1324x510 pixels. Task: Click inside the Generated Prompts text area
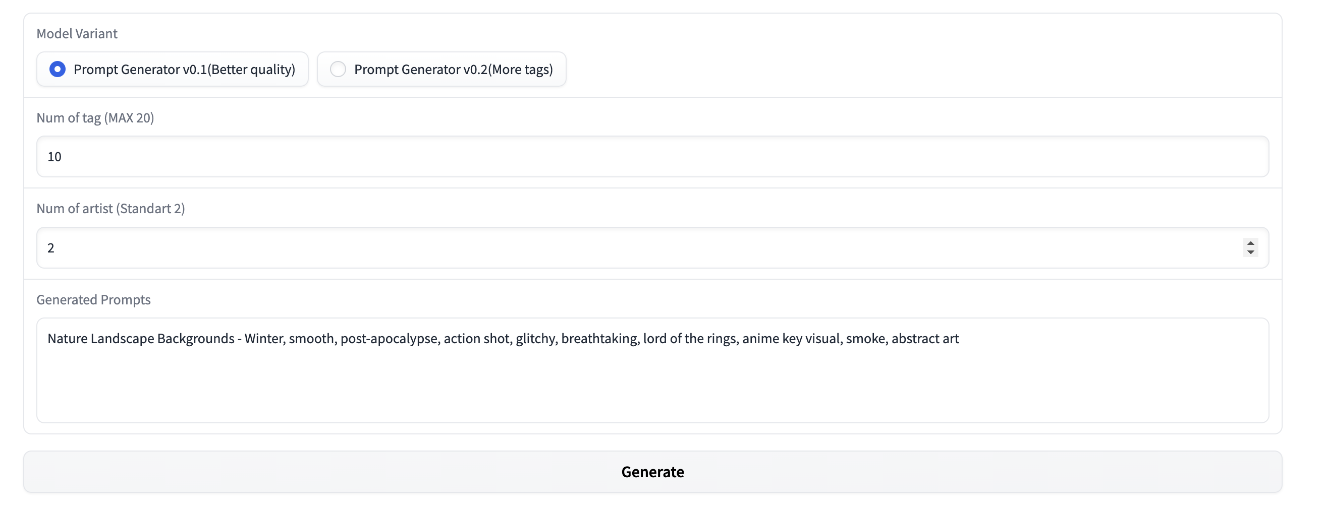click(653, 385)
